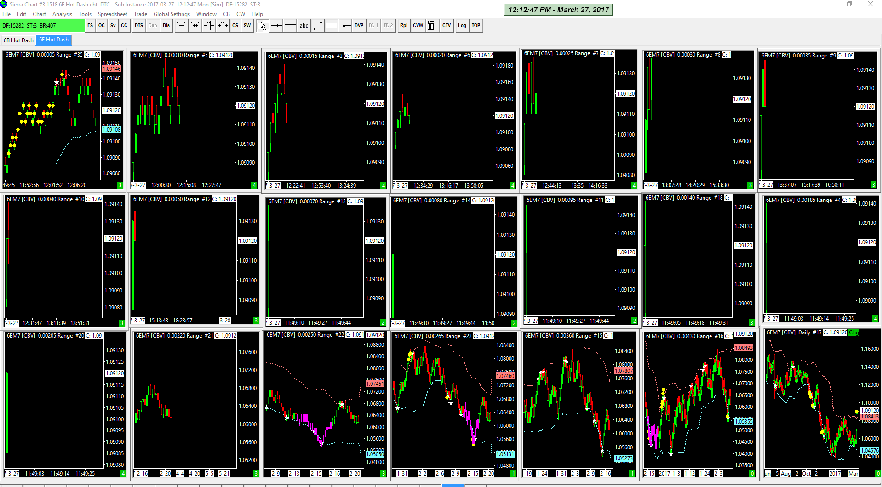Open the File menu
The width and height of the screenshot is (882, 487).
point(6,14)
